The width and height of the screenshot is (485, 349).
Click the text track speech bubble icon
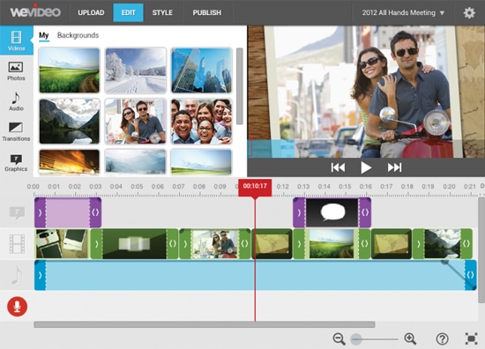(17, 213)
